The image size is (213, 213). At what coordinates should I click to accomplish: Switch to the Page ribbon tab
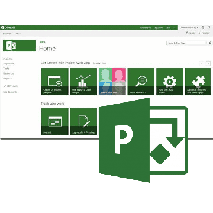(x=18, y=34)
